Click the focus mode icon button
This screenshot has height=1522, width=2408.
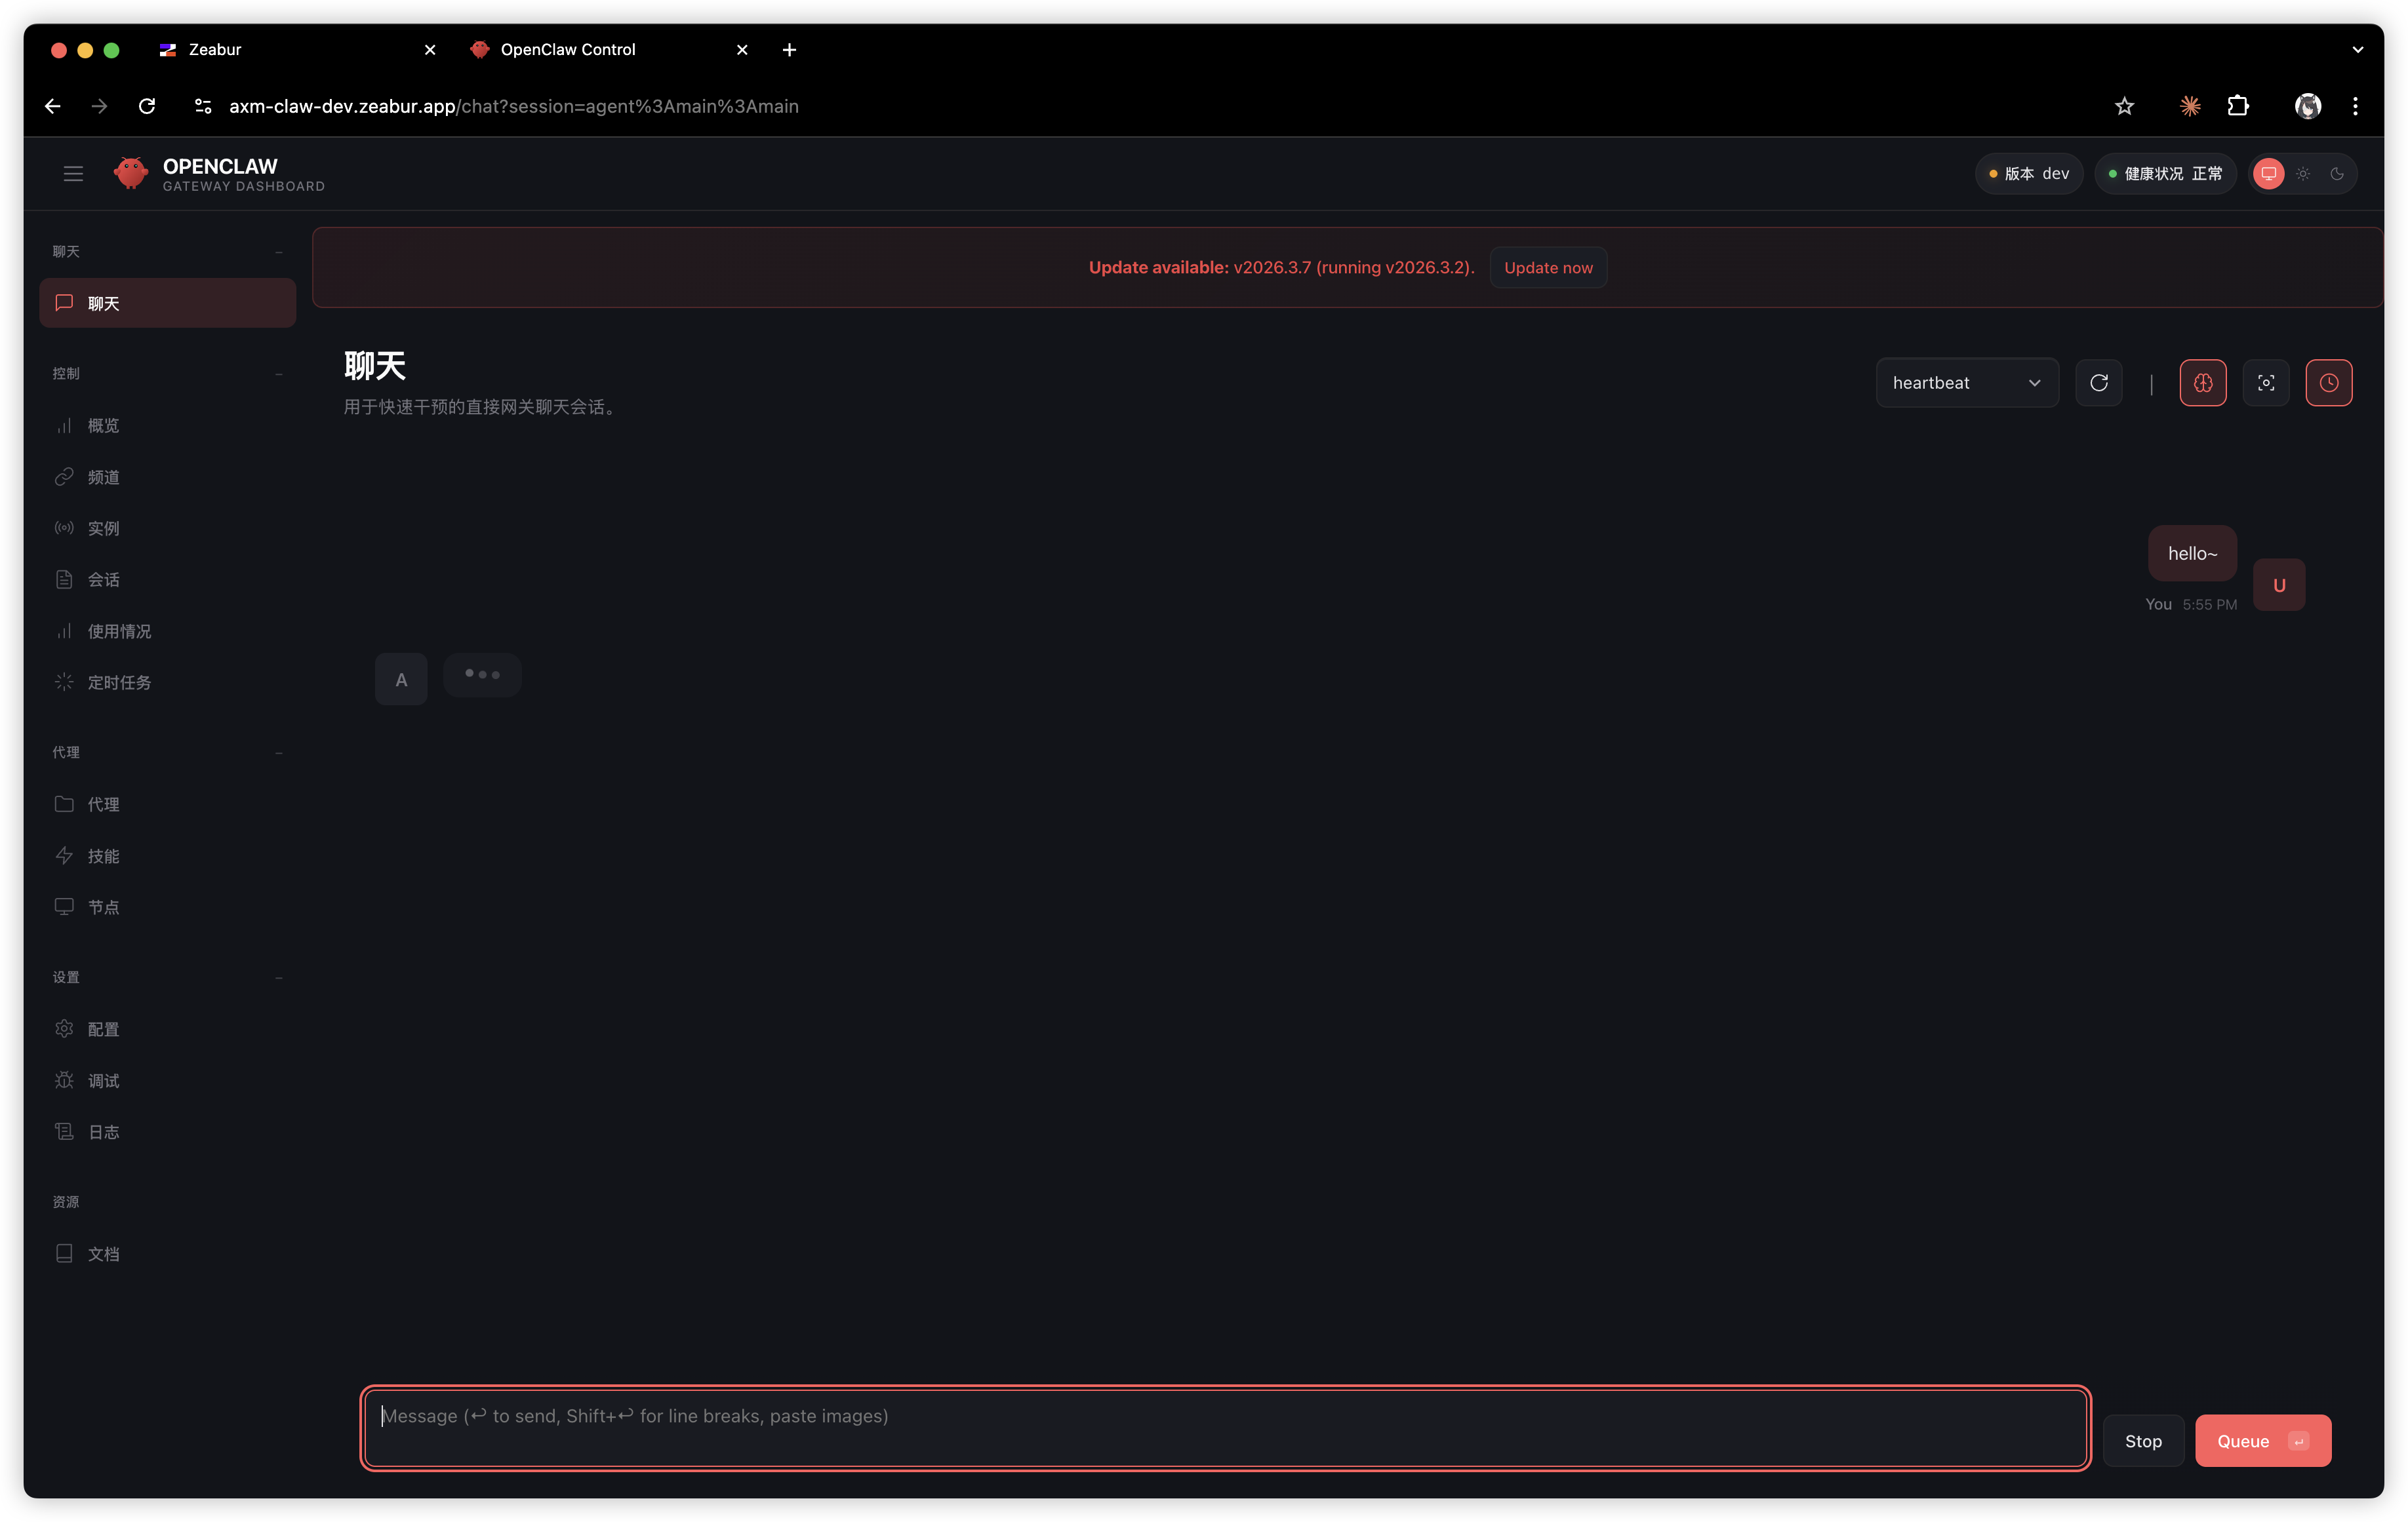point(2265,383)
